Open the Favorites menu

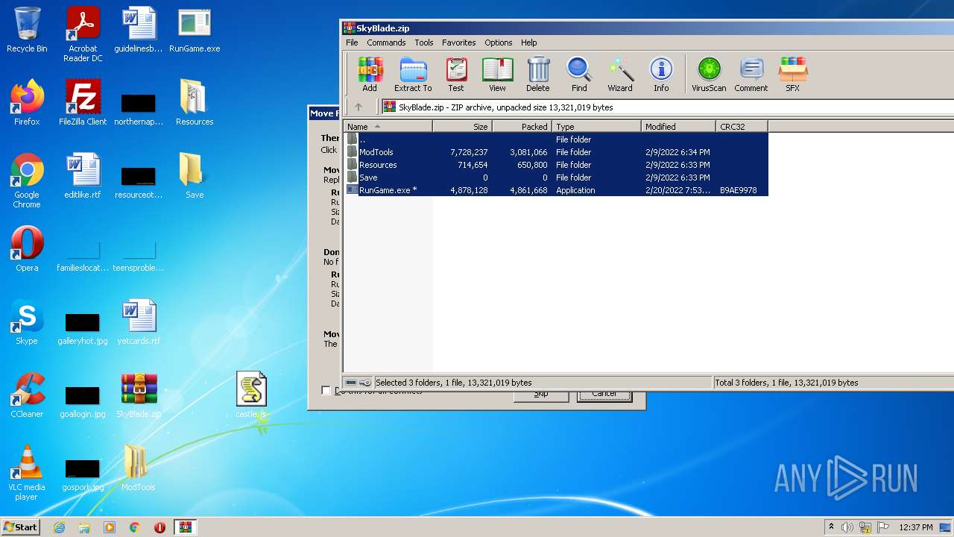[x=459, y=43]
